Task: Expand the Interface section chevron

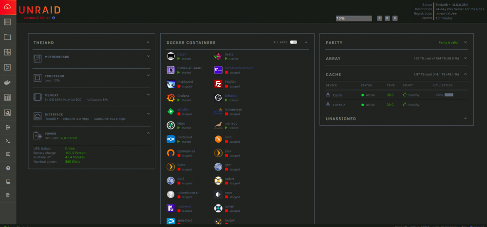Action: pyautogui.click(x=148, y=113)
